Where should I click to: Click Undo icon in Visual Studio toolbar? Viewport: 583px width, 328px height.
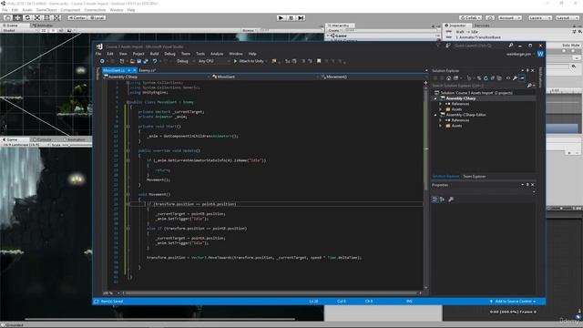pyautogui.click(x=155, y=61)
